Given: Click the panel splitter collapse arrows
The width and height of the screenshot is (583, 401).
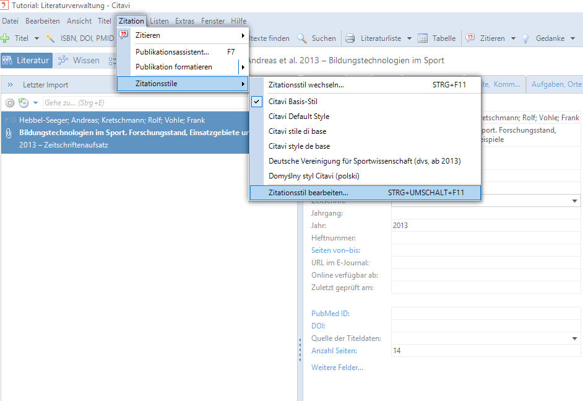Looking at the screenshot, I should coord(300,350).
